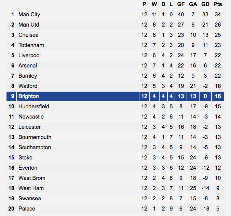This screenshot has width=231, height=216.
Task: Open the Newcastle team entry
Action: click(31, 117)
